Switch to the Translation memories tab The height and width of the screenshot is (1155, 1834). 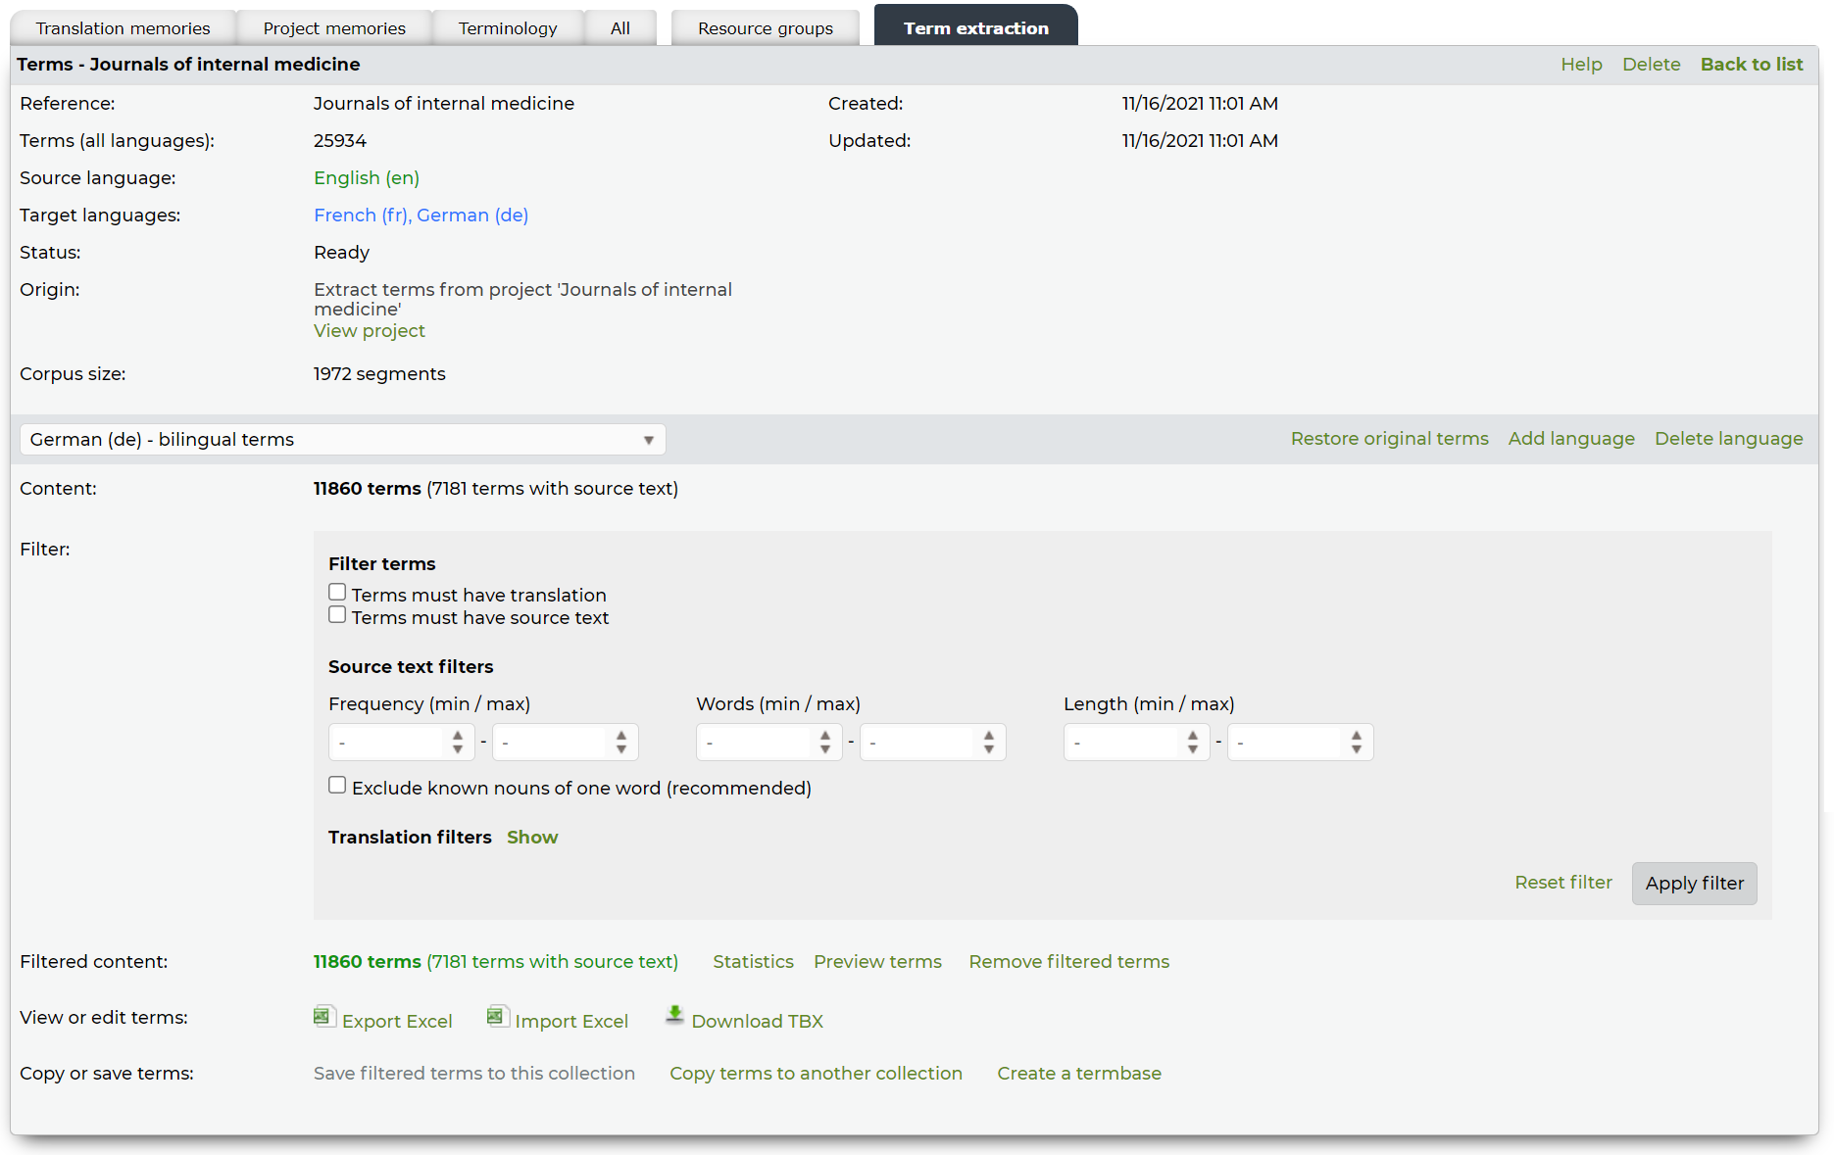[123, 28]
